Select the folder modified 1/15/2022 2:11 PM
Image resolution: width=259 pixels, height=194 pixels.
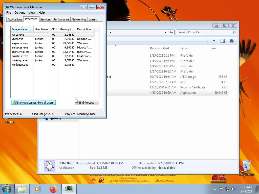click(x=167, y=55)
